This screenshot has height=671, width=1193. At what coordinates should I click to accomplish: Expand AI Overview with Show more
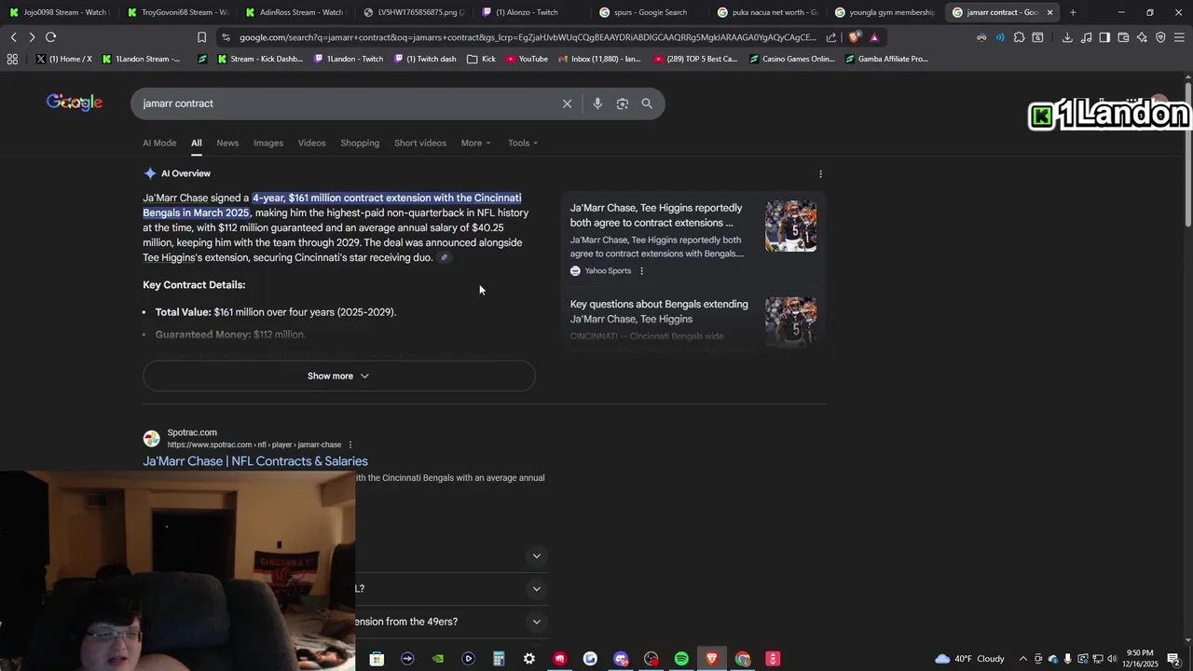(x=338, y=376)
